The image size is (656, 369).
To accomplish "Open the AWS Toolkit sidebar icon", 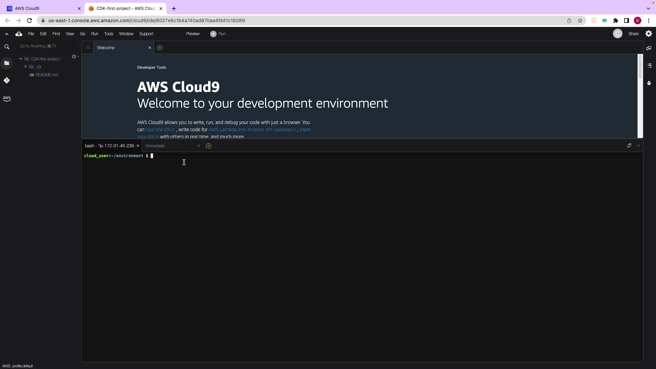I will click(6, 98).
